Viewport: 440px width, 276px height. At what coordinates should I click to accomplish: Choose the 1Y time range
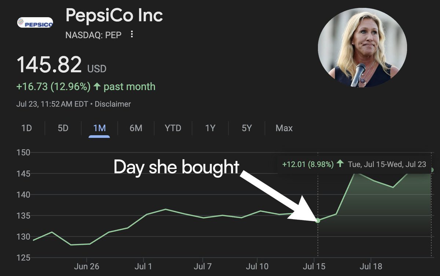[210, 128]
